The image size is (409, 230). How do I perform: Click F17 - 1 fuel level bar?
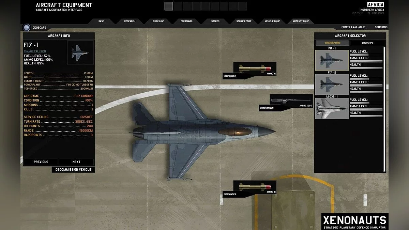[x=366, y=55]
